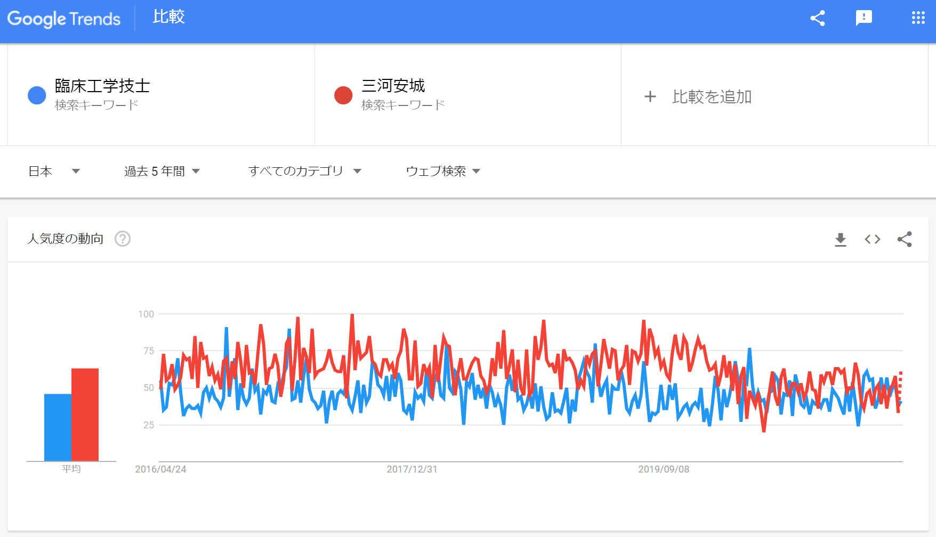Viewport: 936px width, 537px height.
Task: Download the 人気度の動向 chart as CSV
Action: coord(841,240)
